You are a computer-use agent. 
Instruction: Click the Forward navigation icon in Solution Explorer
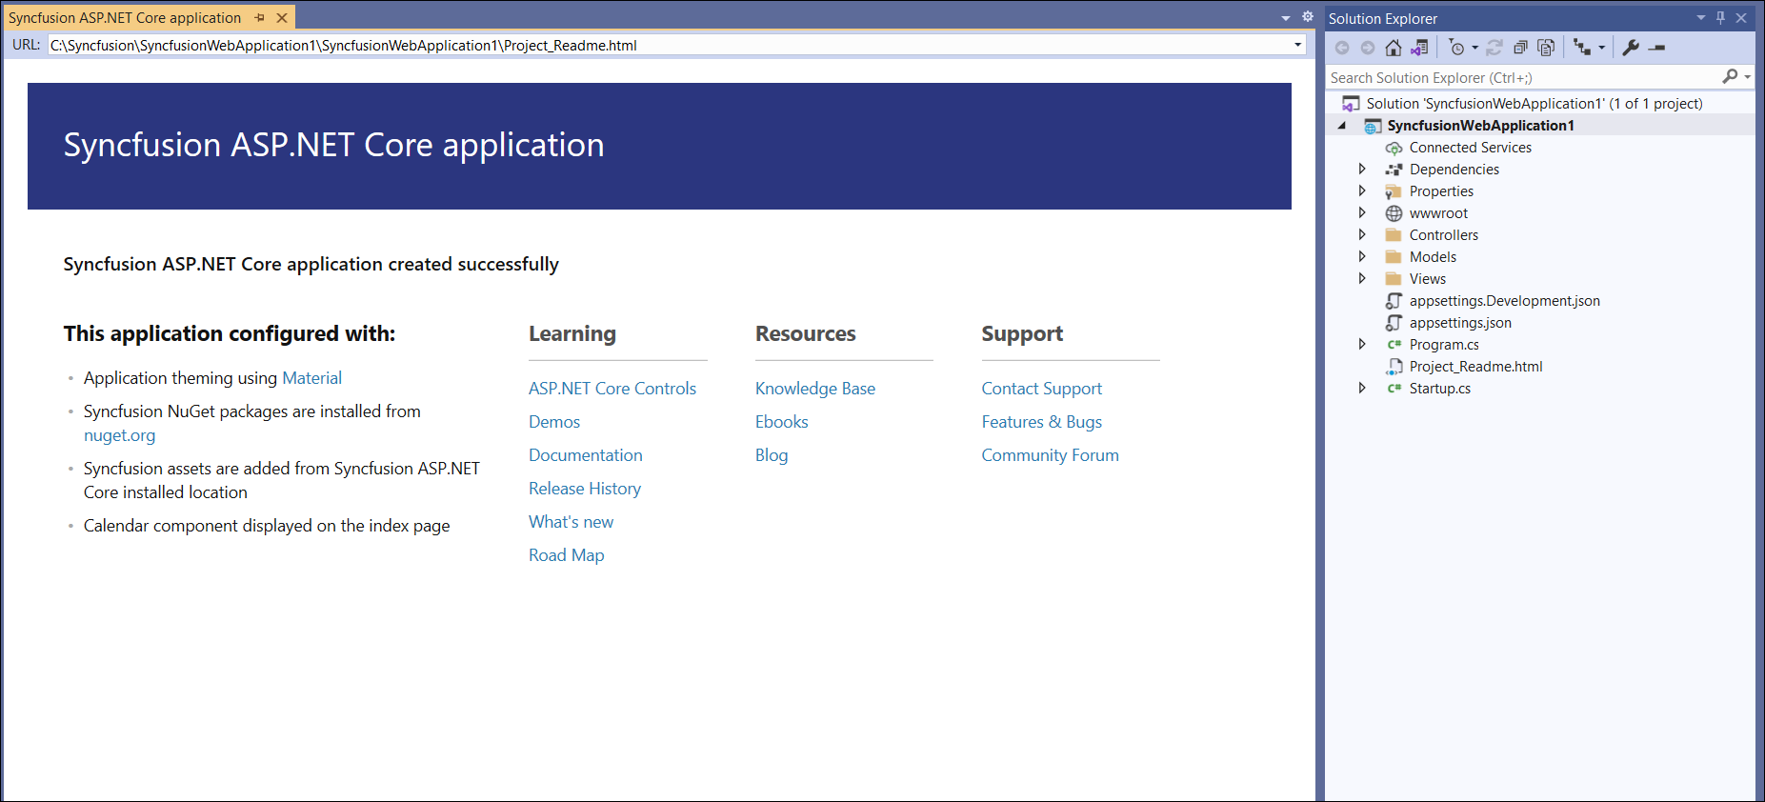(1368, 48)
